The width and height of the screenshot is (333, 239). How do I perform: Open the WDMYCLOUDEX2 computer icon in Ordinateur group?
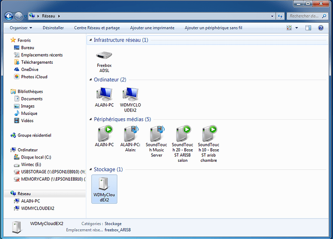click(x=130, y=99)
